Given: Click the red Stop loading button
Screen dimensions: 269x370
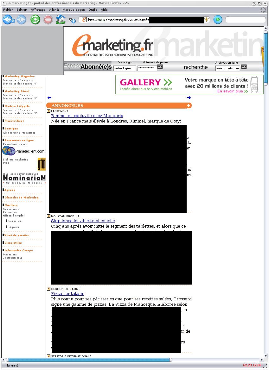Looking at the screenshot, I should 48,20.
